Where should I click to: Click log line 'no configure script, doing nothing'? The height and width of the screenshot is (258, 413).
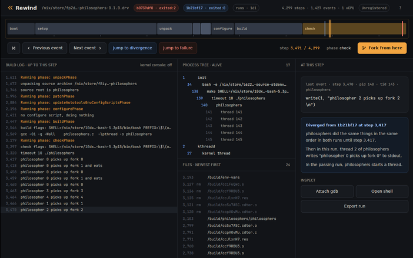point(89,115)
